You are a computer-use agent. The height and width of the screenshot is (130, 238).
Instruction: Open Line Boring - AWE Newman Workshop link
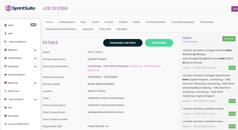click(x=124, y=68)
